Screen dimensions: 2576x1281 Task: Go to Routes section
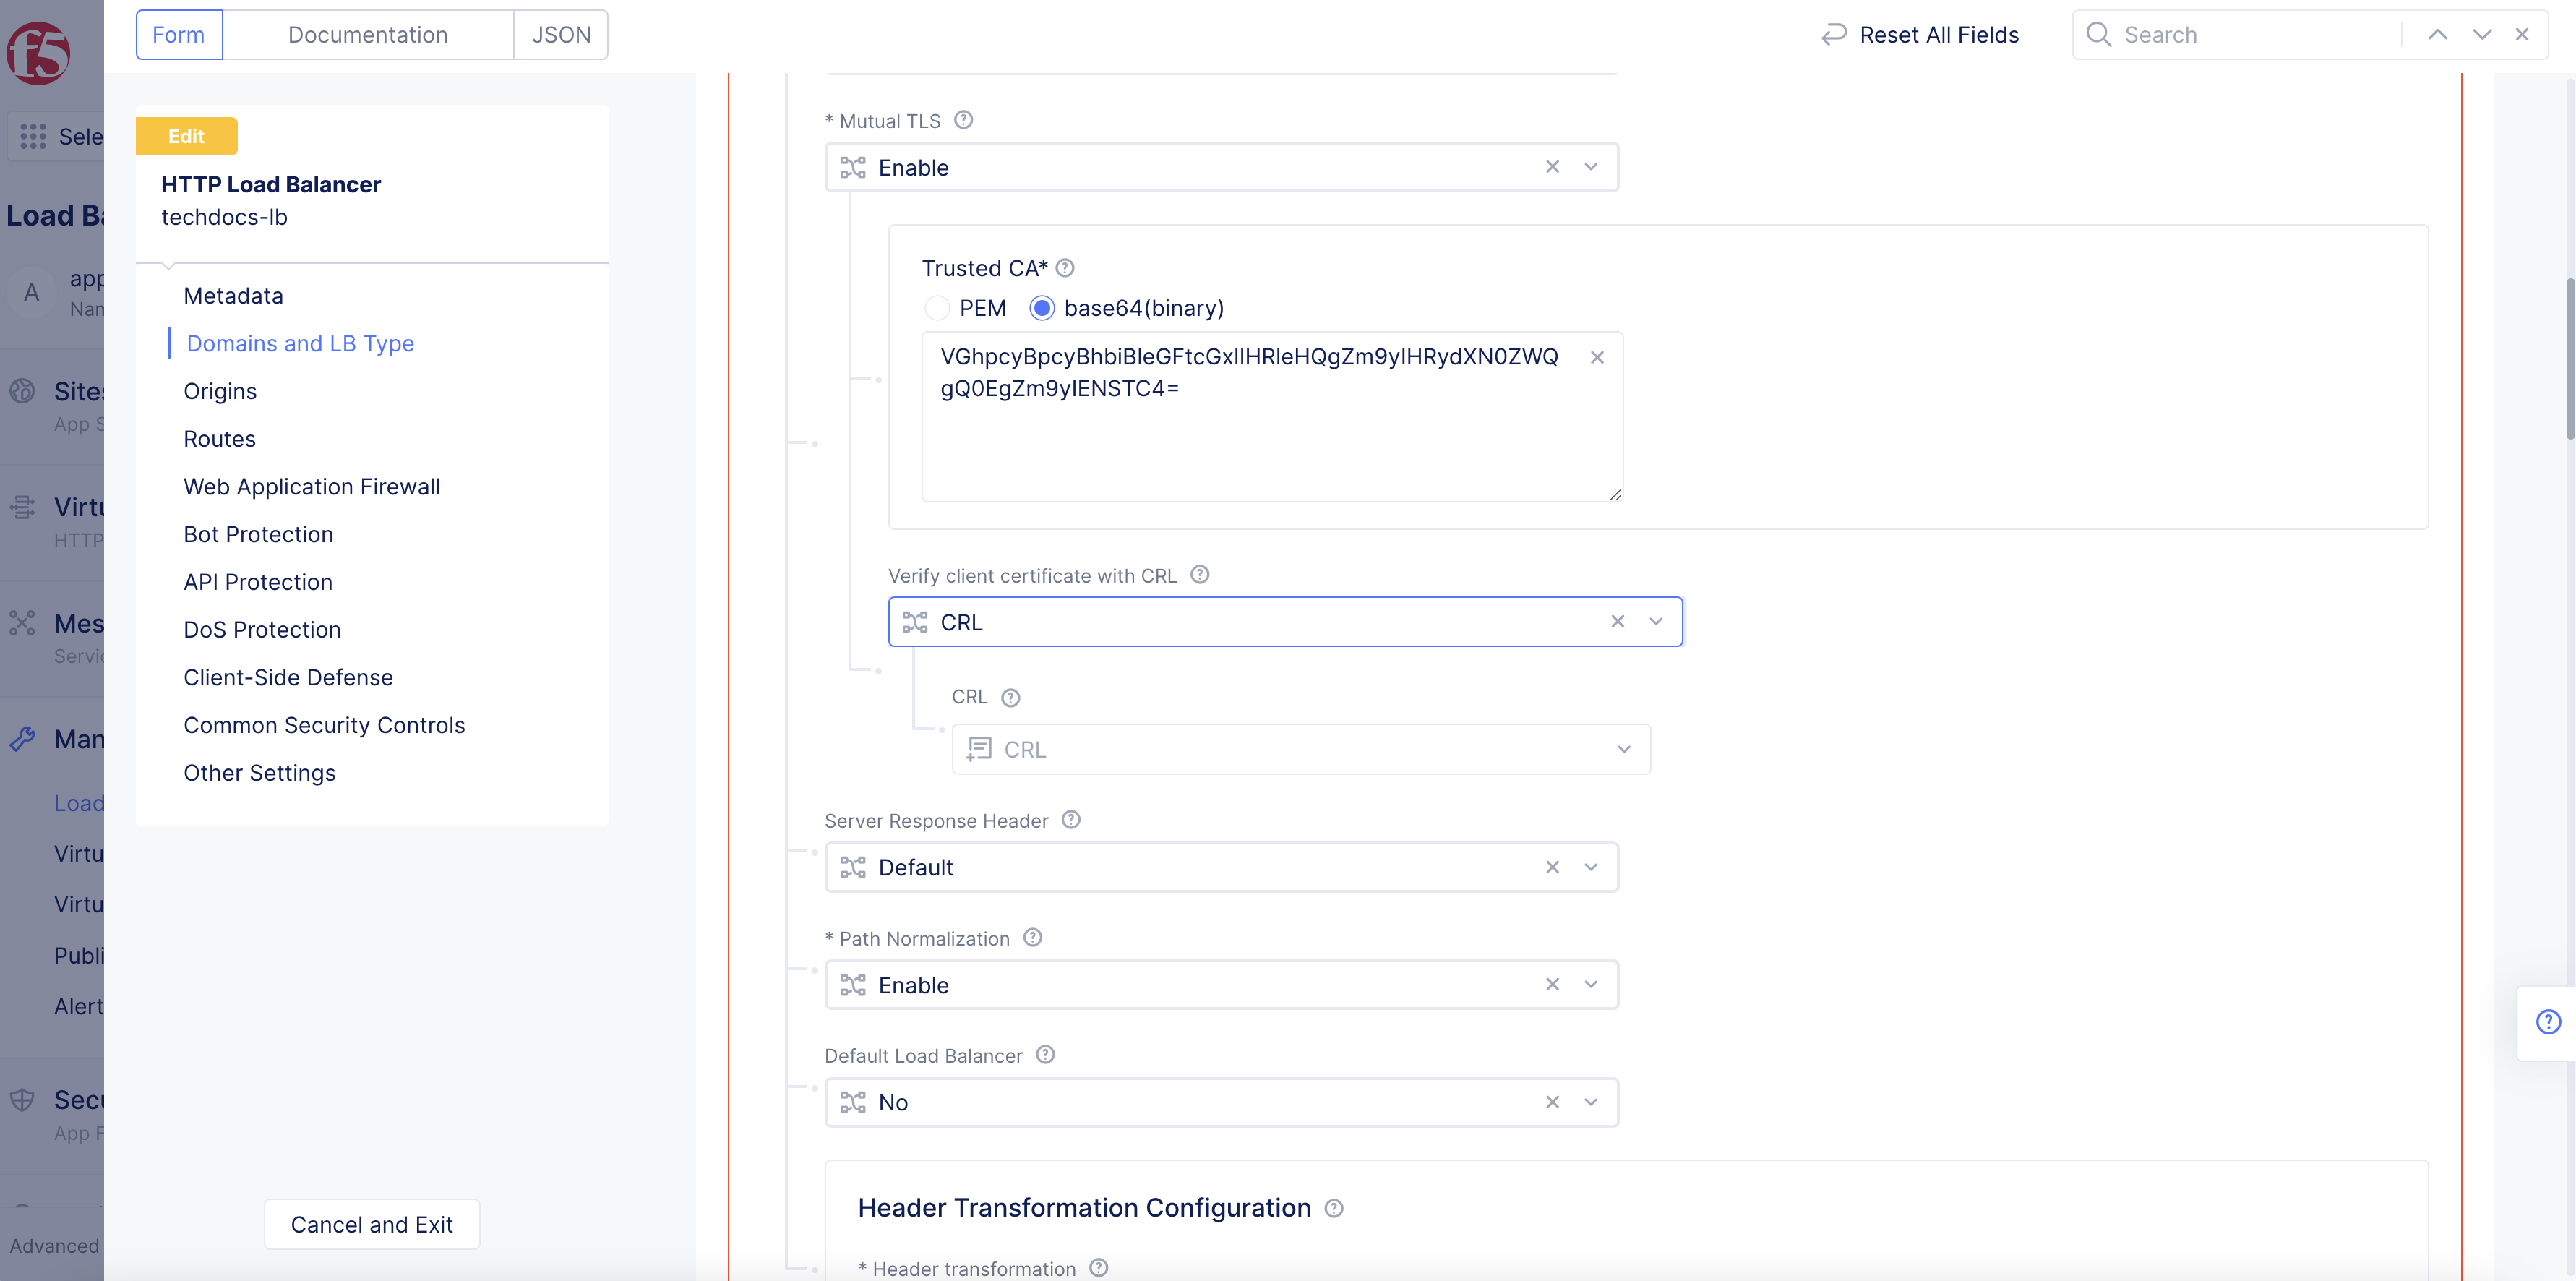coord(219,439)
